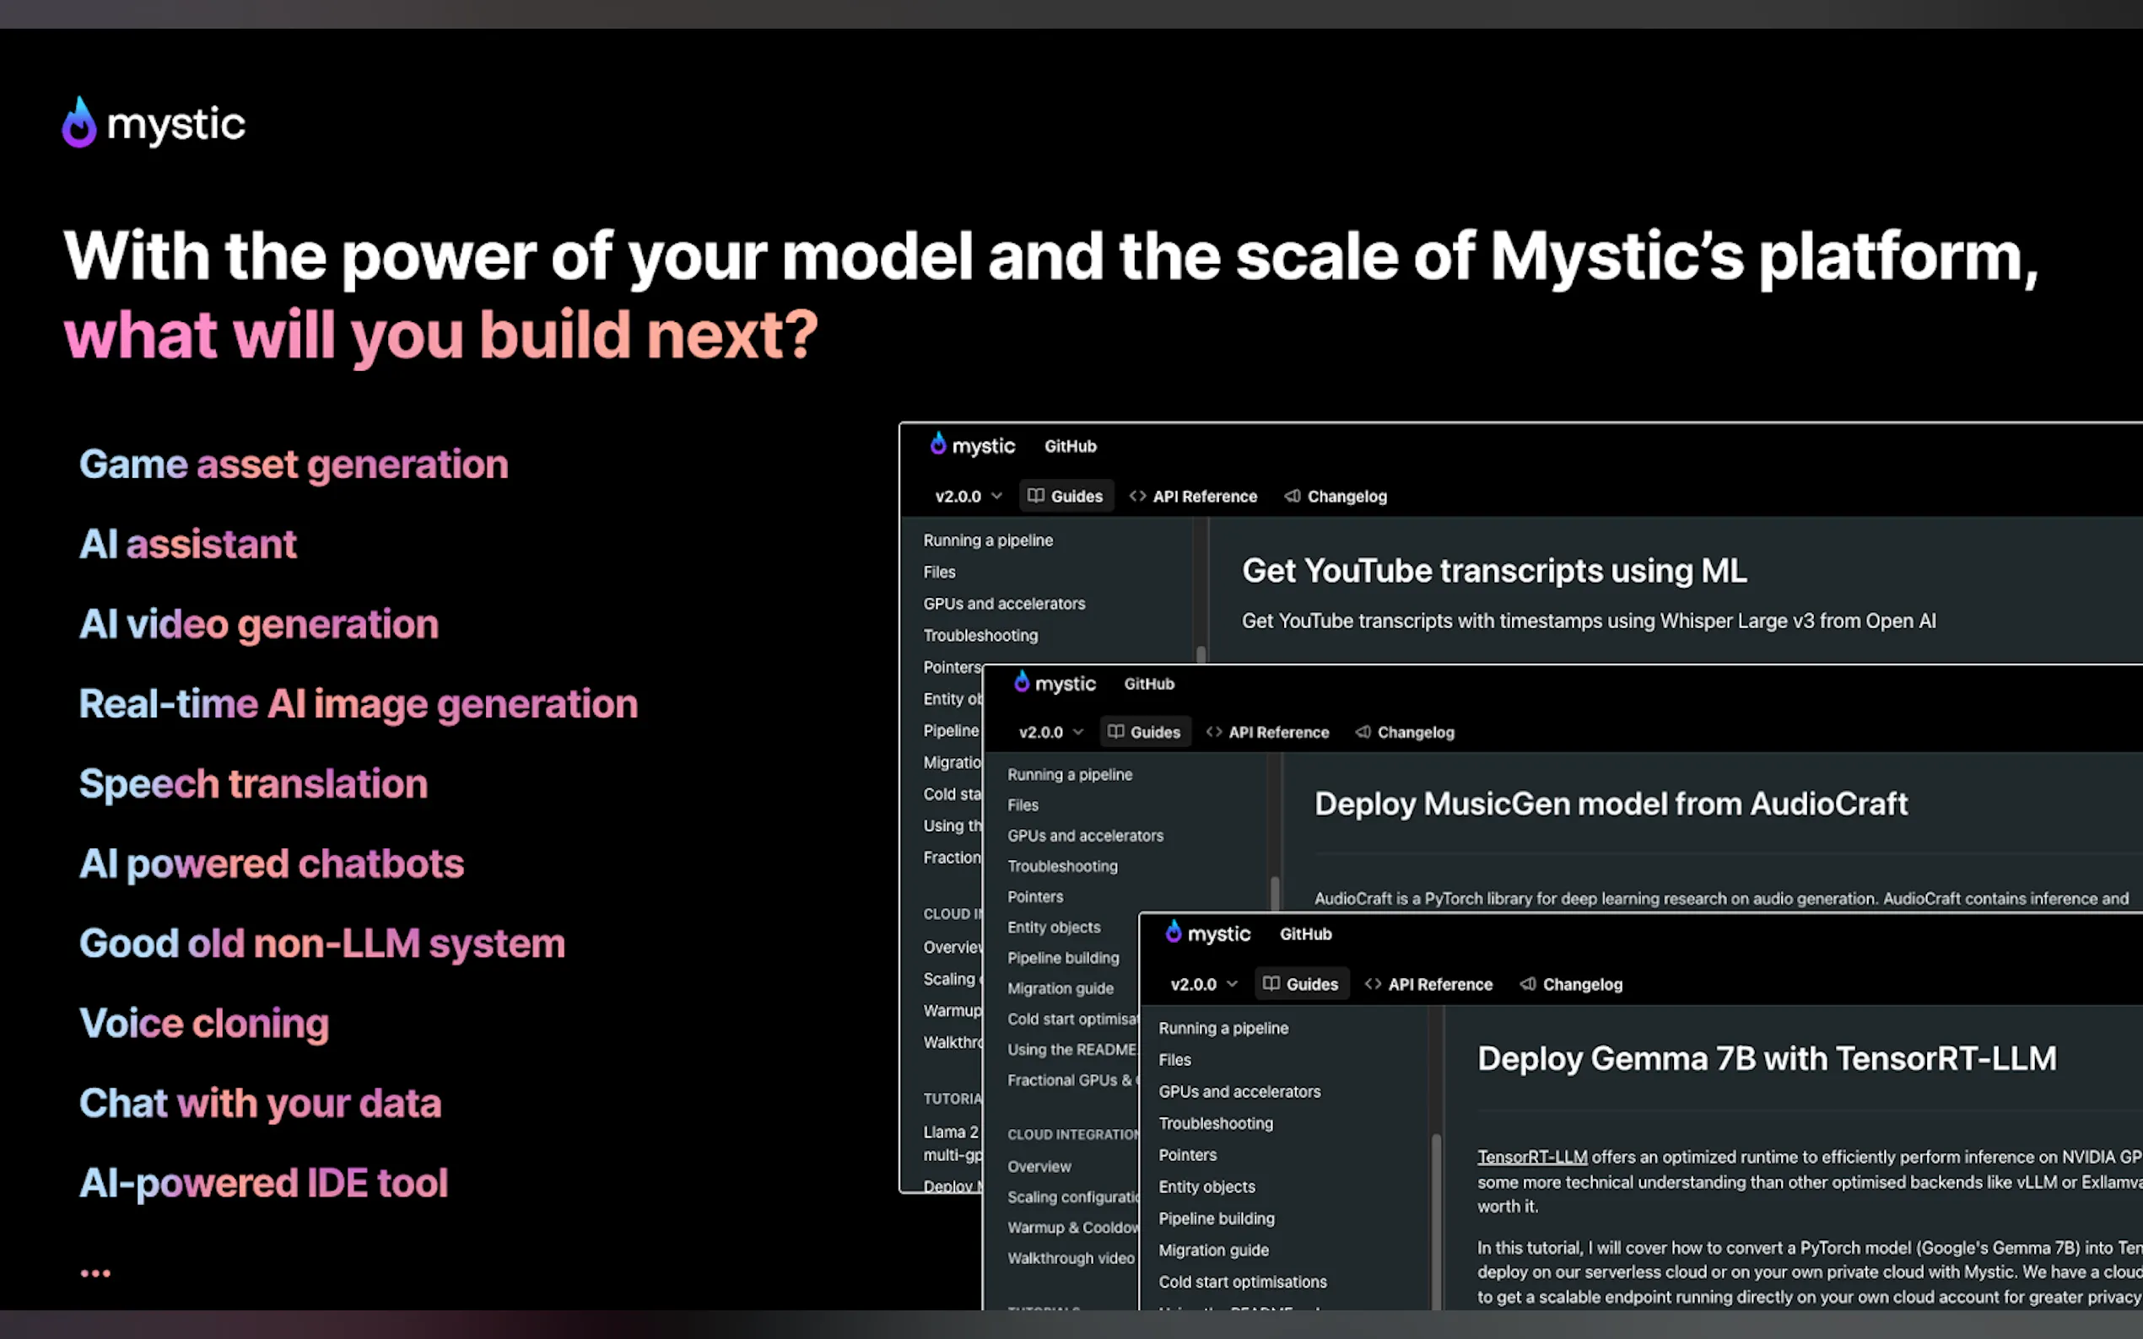Click book icon beside Guides in Gemma window
The width and height of the screenshot is (2143, 1339).
pos(1271,984)
